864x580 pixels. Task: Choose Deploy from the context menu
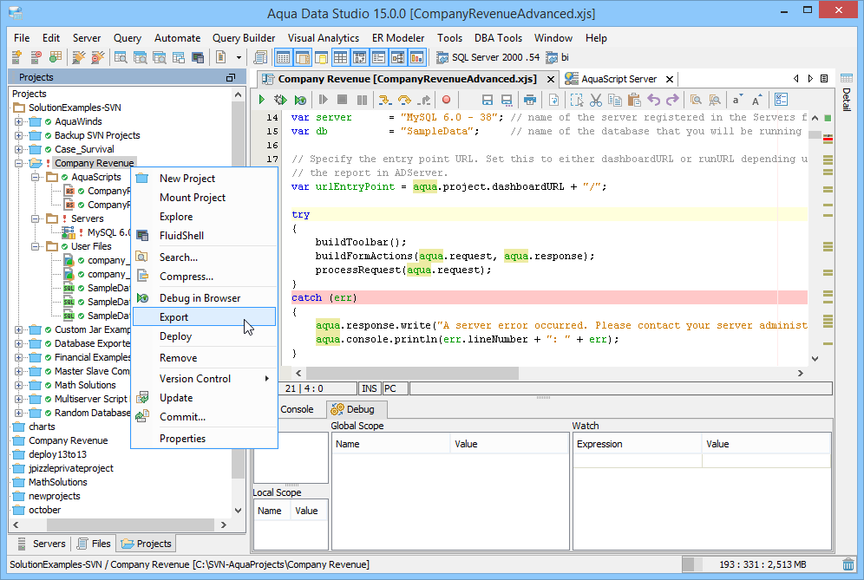(x=204, y=336)
